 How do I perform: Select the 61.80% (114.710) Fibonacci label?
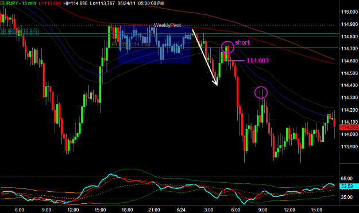pyautogui.click(x=131, y=44)
